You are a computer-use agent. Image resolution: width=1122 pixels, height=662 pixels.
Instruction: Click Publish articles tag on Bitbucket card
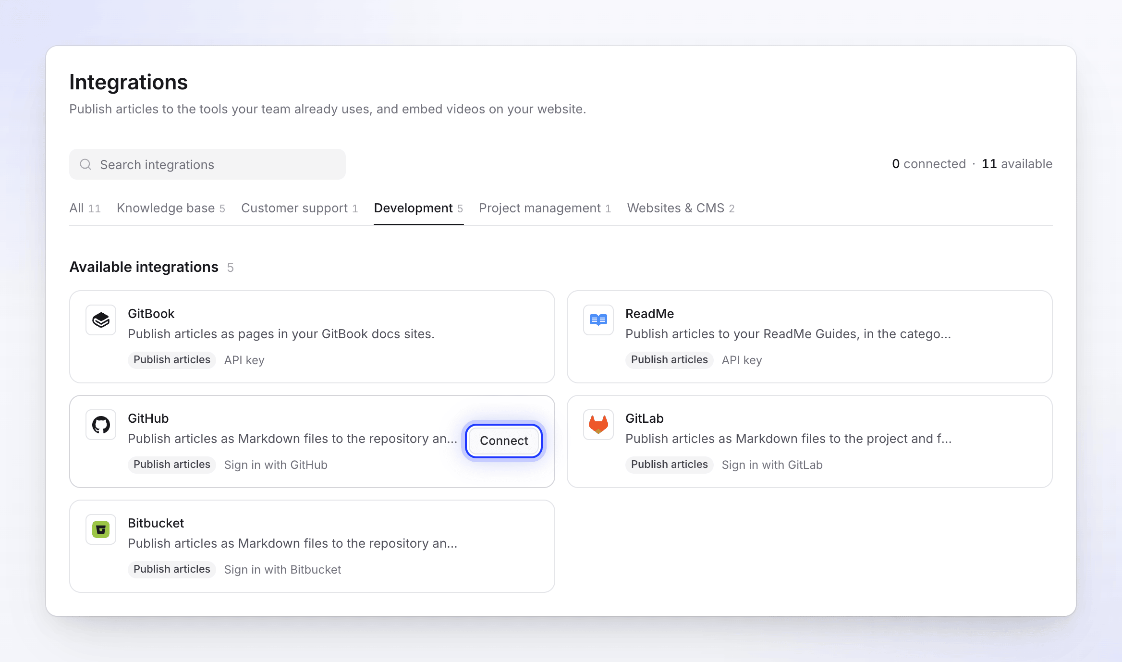[x=172, y=569]
